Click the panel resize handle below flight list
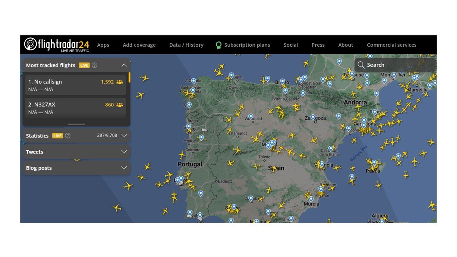This screenshot has width=457, height=257. tap(76, 124)
